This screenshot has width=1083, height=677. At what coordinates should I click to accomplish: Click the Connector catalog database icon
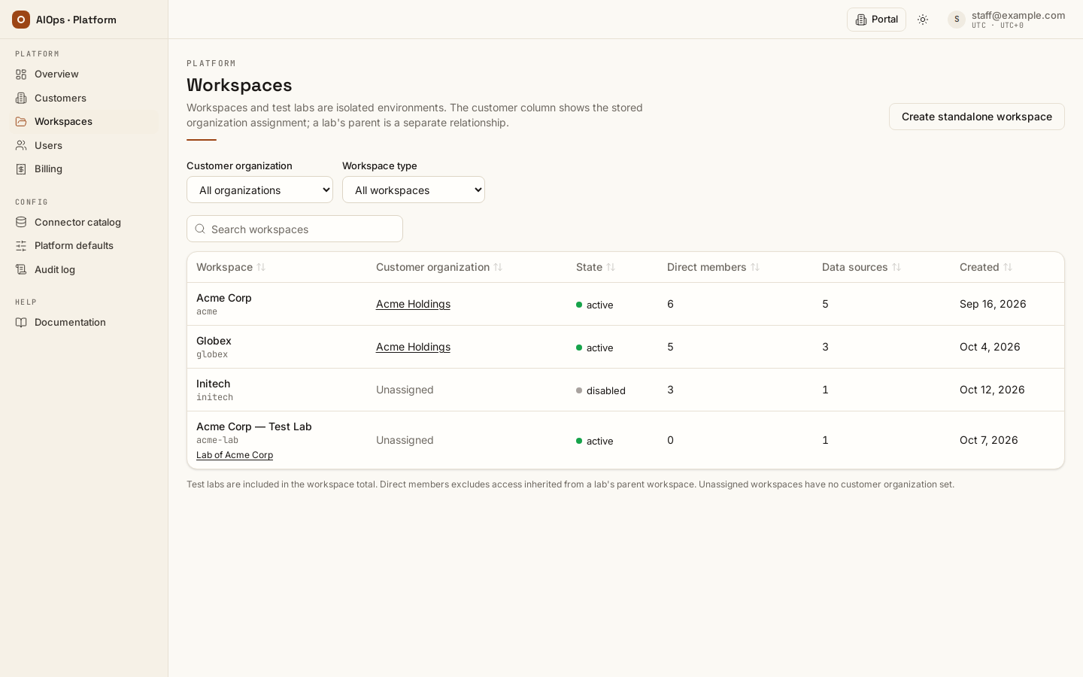[x=21, y=222]
